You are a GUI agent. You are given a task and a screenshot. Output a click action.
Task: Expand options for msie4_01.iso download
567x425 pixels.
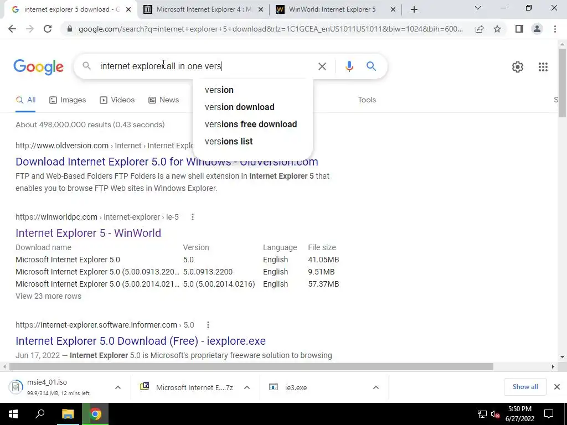[x=118, y=387]
